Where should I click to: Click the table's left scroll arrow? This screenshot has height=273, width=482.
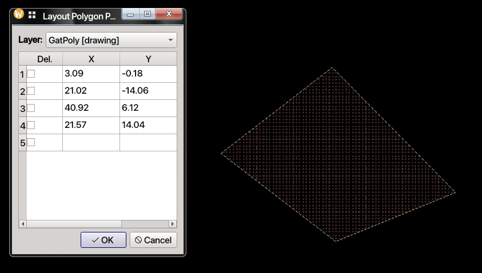point(23,224)
